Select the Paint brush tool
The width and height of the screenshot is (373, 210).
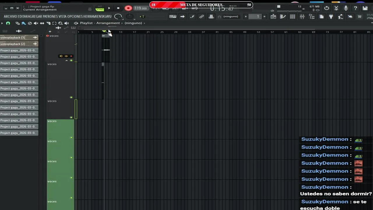click(x=24, y=23)
